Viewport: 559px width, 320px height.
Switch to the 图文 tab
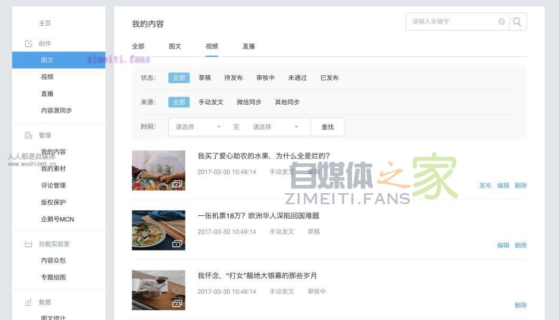(x=175, y=46)
